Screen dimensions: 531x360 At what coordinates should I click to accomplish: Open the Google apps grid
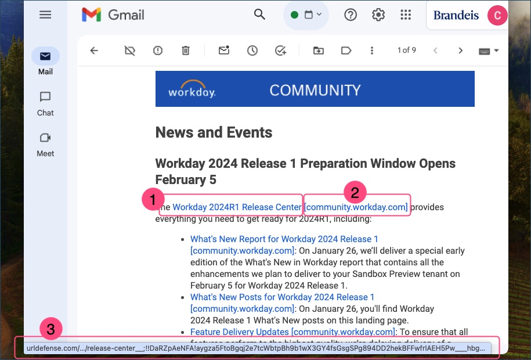point(406,15)
